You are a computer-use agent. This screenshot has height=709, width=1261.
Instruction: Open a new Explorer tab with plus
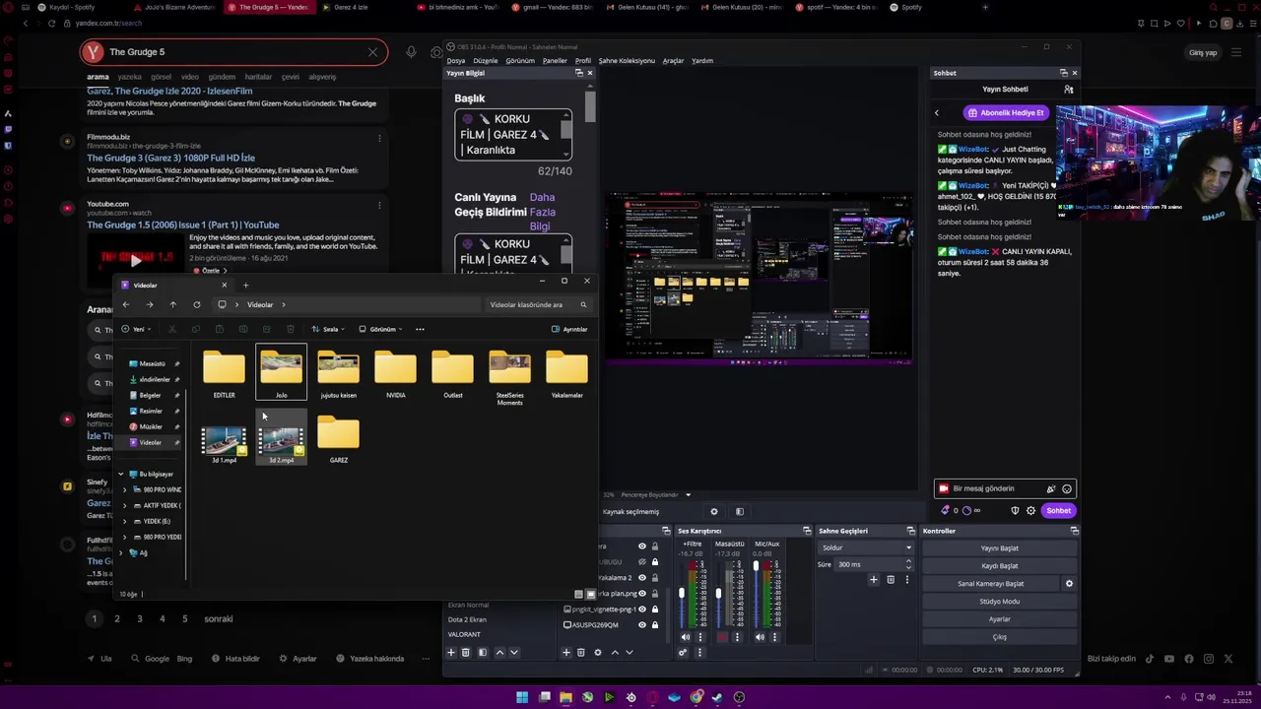pyautogui.click(x=245, y=285)
